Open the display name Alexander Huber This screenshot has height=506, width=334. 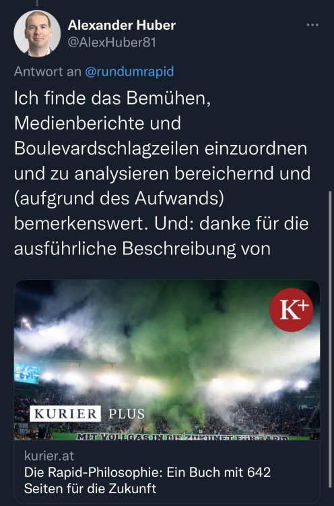click(122, 25)
